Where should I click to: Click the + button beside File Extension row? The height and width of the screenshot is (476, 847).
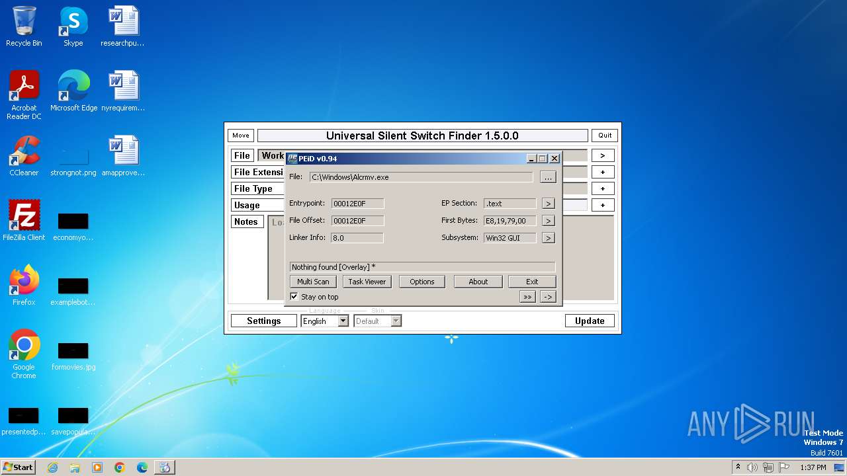click(603, 172)
